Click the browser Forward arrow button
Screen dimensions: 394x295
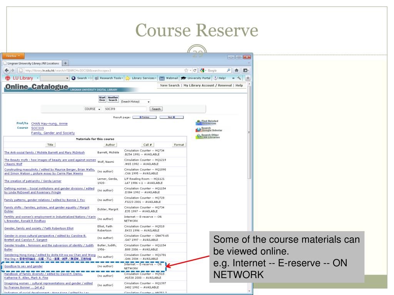pos(13,71)
